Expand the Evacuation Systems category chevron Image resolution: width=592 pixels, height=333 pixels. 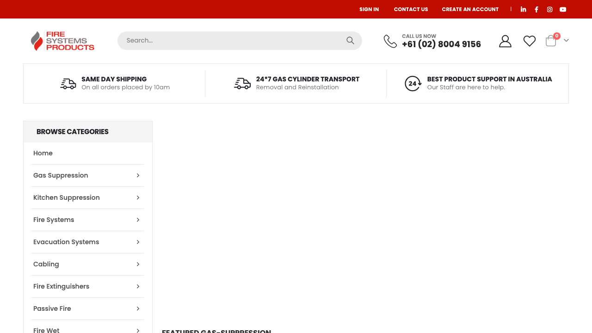coord(138,242)
